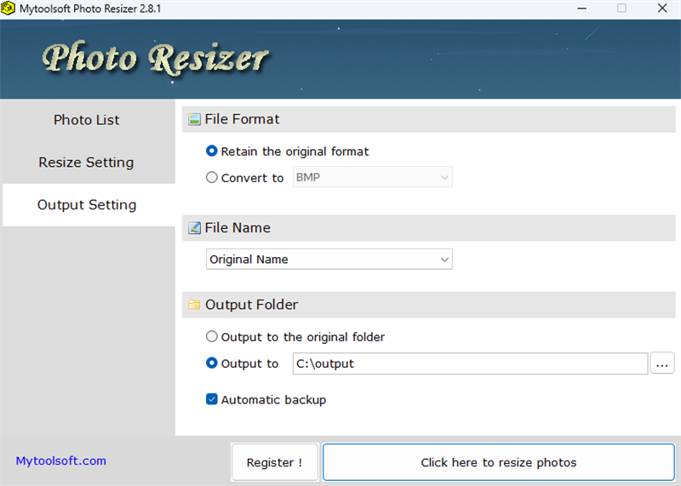
Task: Open the Resize Setting tab
Action: (89, 163)
